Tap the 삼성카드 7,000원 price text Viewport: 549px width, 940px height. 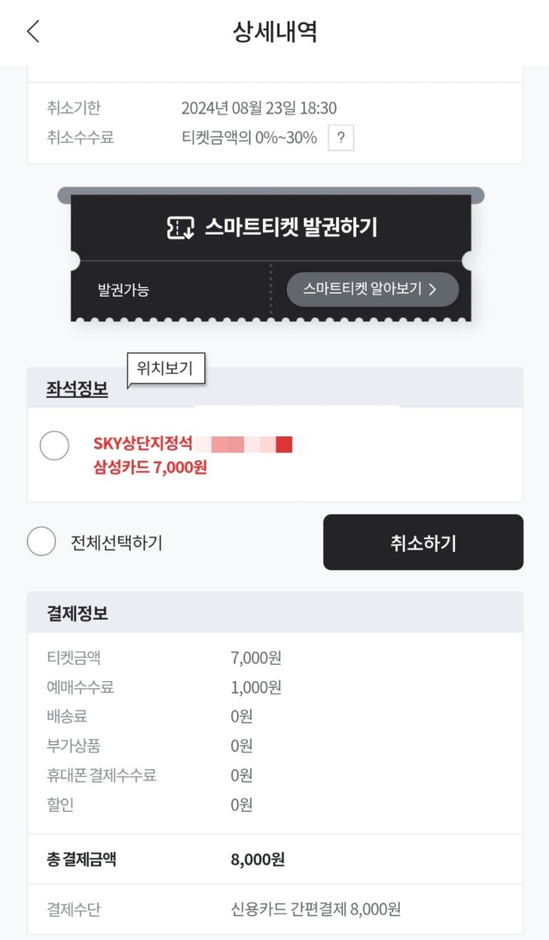pos(150,467)
